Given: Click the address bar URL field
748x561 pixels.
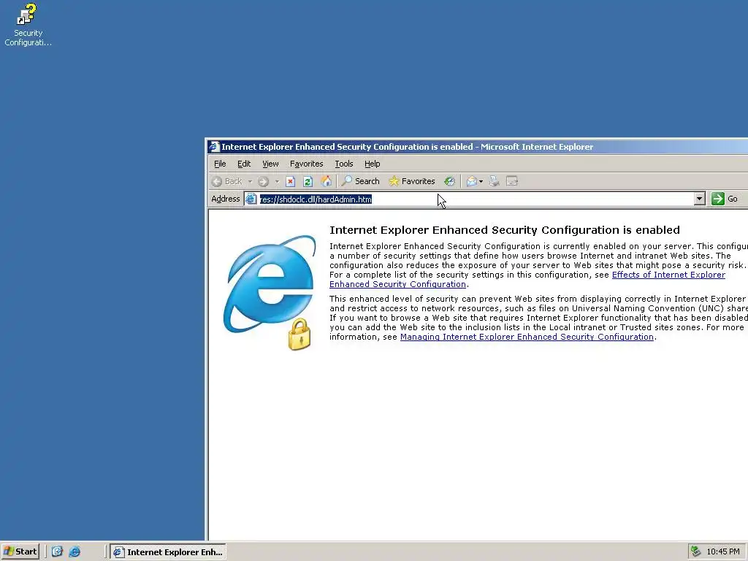Looking at the screenshot, I should point(475,199).
